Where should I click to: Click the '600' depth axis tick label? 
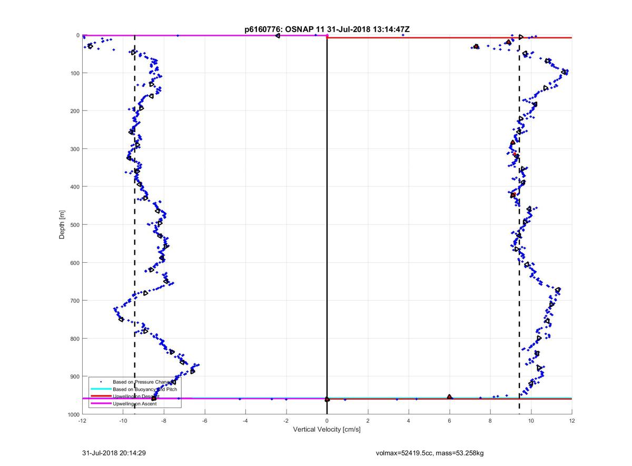(74, 263)
